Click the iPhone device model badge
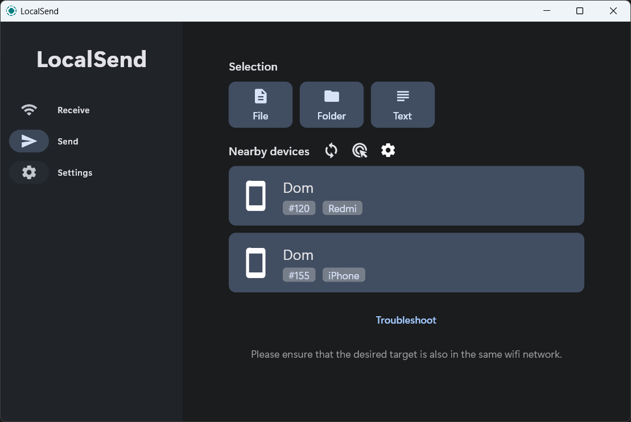 coord(344,275)
